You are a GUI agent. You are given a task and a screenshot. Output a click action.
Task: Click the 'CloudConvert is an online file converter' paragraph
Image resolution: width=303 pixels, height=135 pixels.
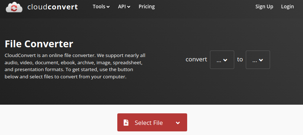click(x=75, y=66)
